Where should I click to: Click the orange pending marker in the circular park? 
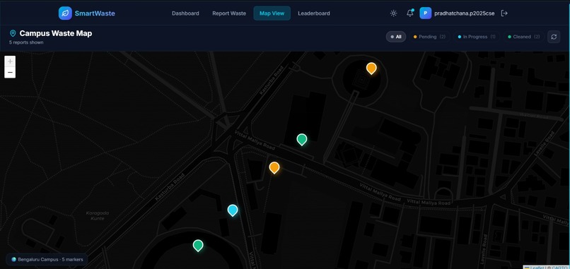(x=371, y=68)
